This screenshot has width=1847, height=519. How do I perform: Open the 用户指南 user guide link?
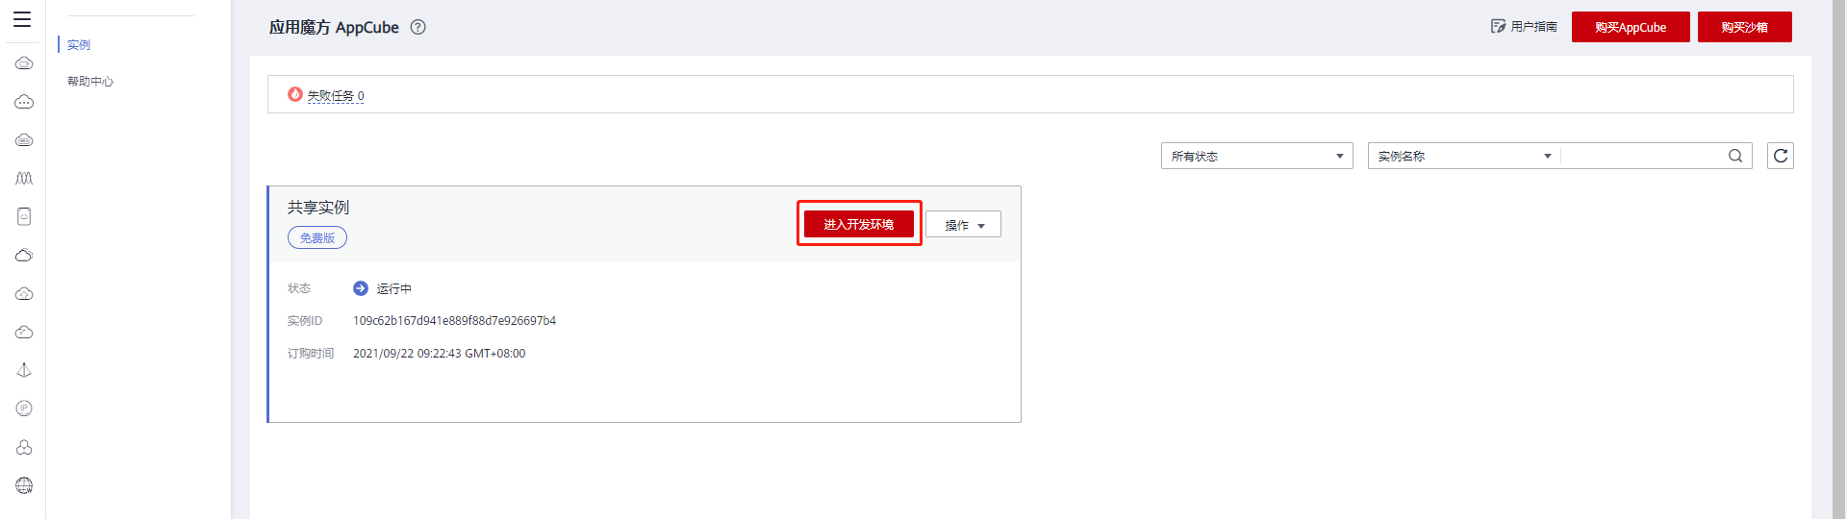[1524, 27]
